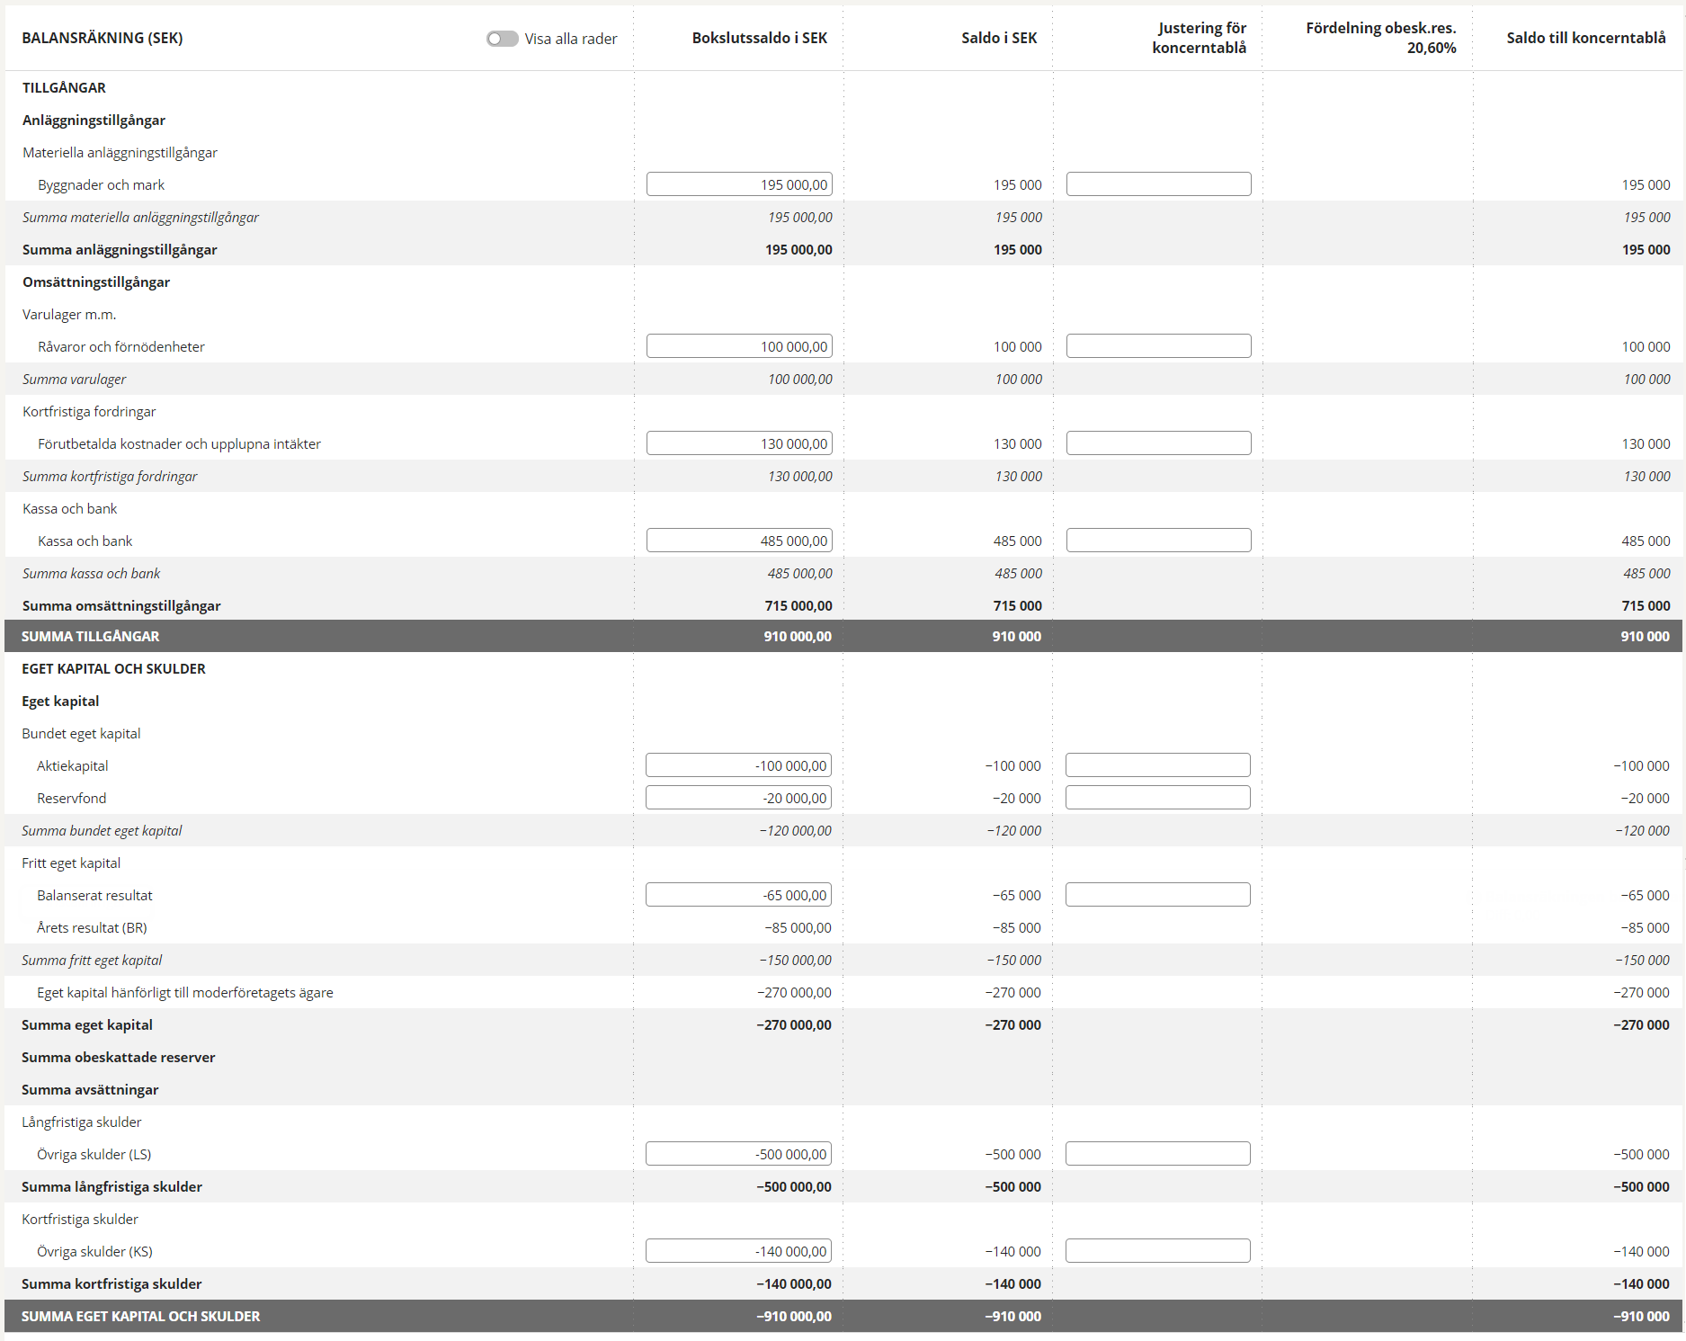Viewport: 1686px width, 1341px height.
Task: Edit Övriga skulder (KS) bokslutssaldo field
Action: pos(737,1251)
